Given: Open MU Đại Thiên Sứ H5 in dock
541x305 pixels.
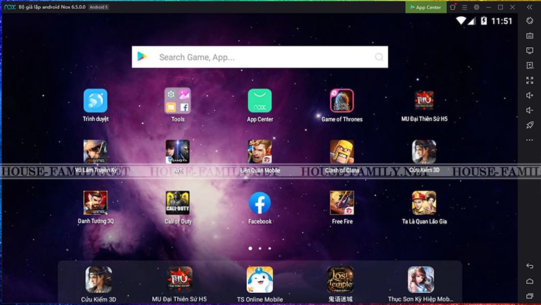Looking at the screenshot, I should click(x=179, y=279).
